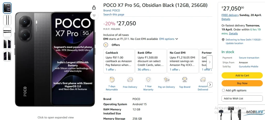Click the Free Delivery truck icon
This screenshot has width=265, height=120.
tap(130, 80)
